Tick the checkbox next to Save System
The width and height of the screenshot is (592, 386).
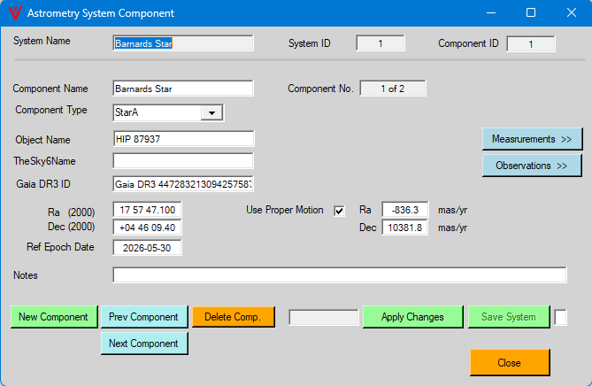tap(561, 317)
